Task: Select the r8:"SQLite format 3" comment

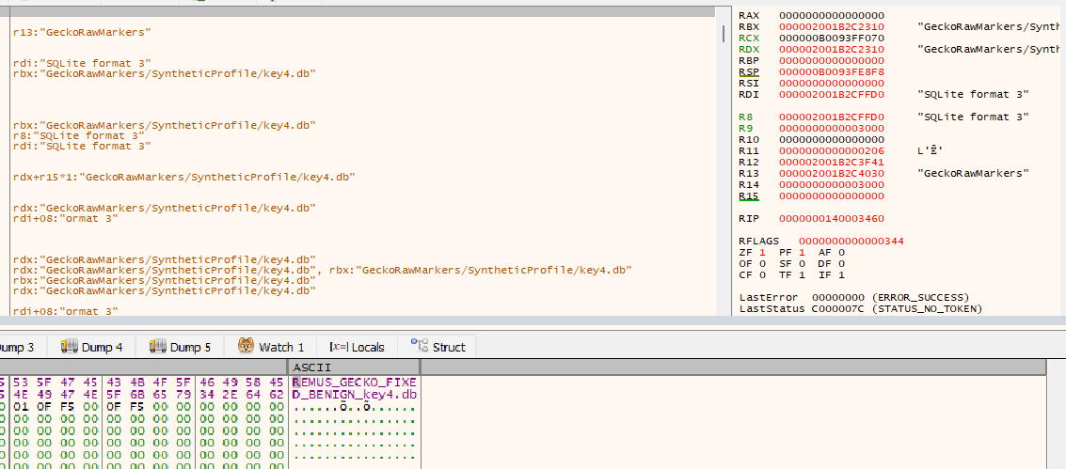Action: [x=78, y=135]
